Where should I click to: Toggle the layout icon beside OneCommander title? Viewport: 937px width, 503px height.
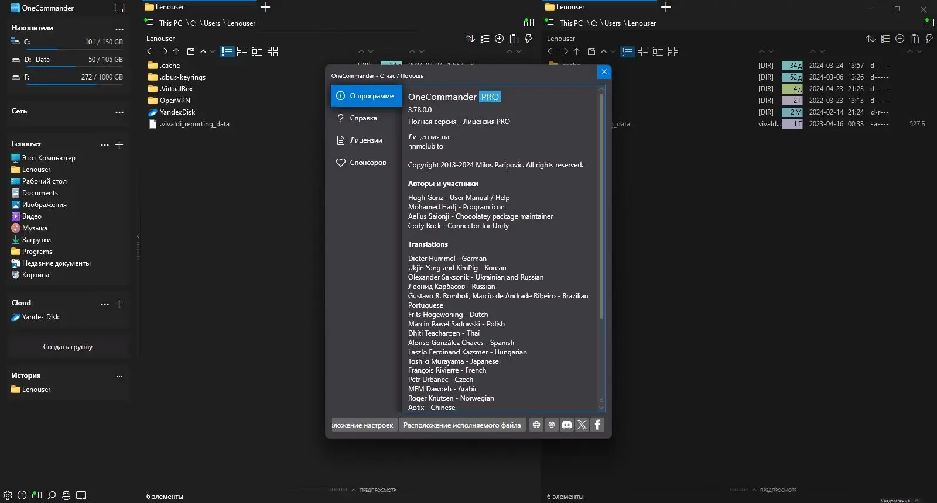pos(119,8)
